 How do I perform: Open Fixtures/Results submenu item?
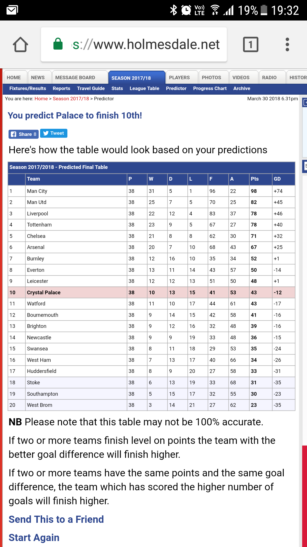click(28, 89)
